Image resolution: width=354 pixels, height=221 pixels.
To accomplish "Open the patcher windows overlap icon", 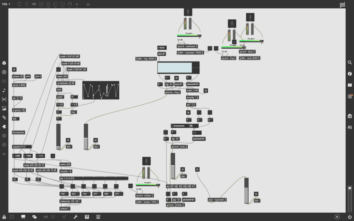I will click(x=34, y=217).
